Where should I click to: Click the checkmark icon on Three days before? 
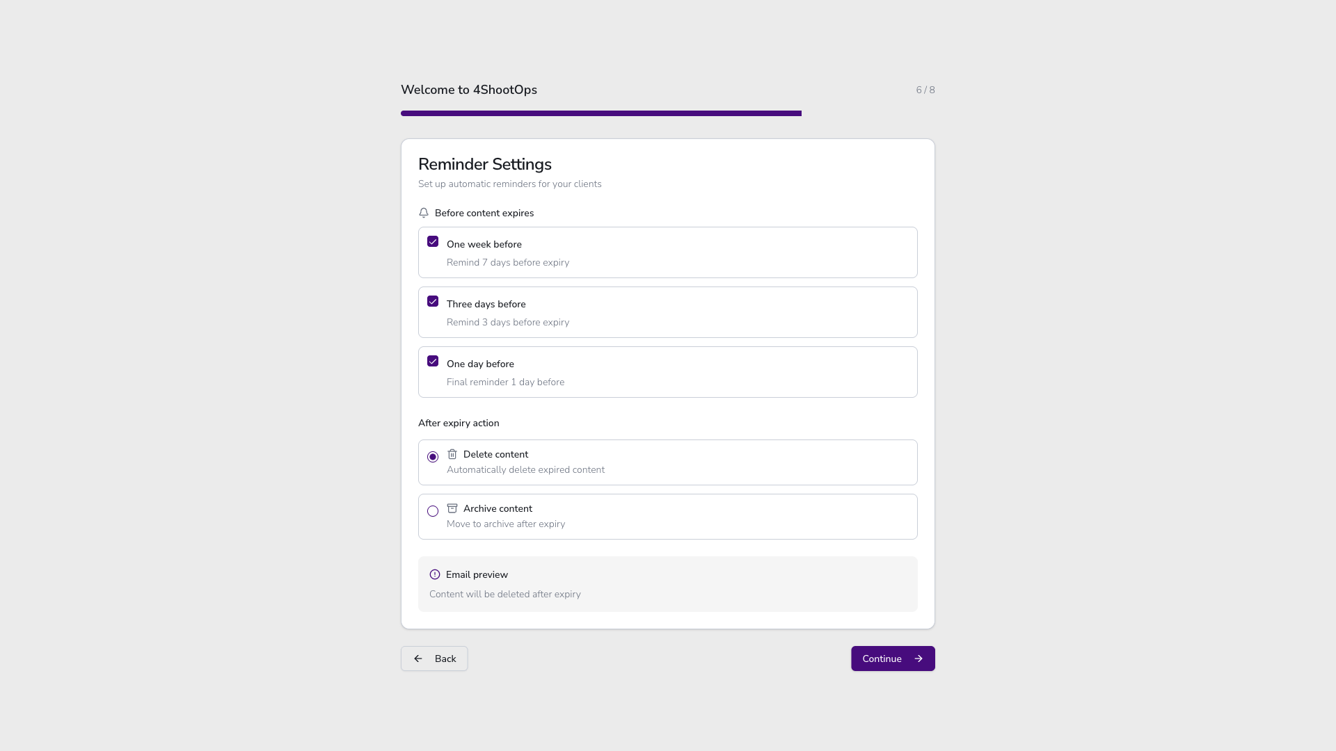[x=433, y=301]
